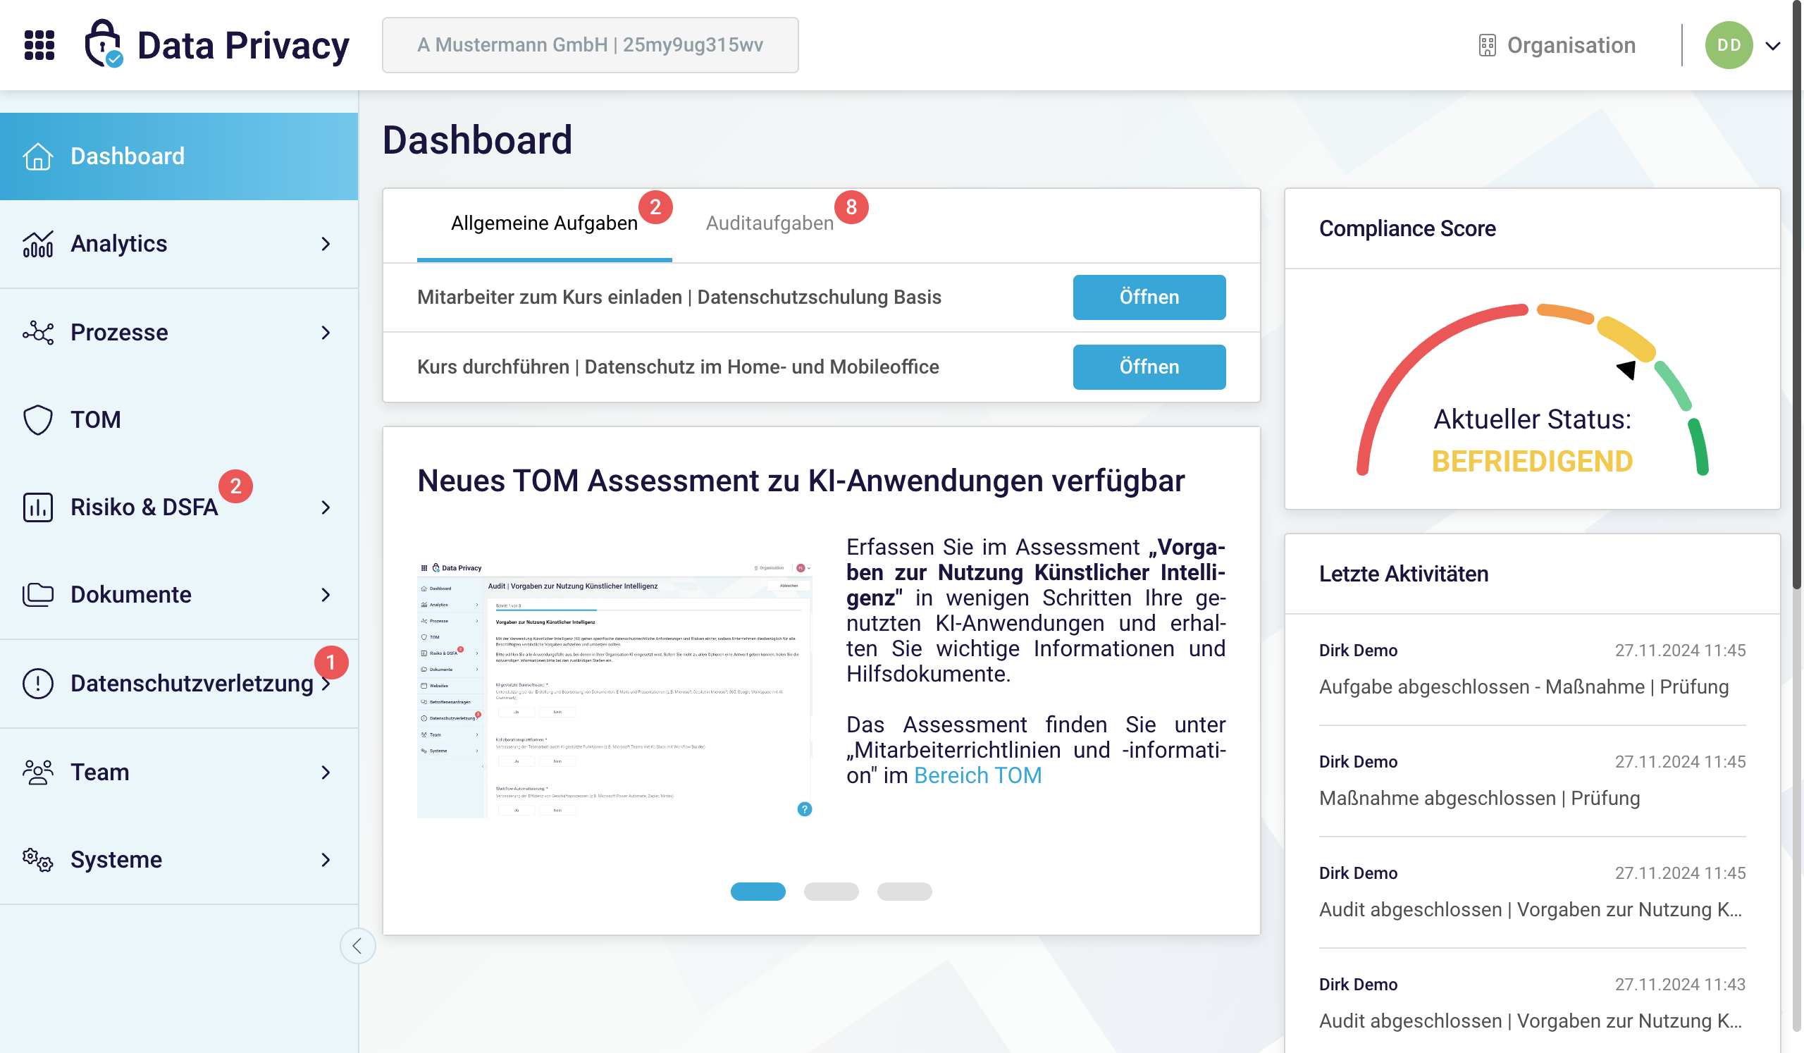Expand the Risiko & DSFA chevron
Image resolution: width=1804 pixels, height=1053 pixels.
pos(326,507)
